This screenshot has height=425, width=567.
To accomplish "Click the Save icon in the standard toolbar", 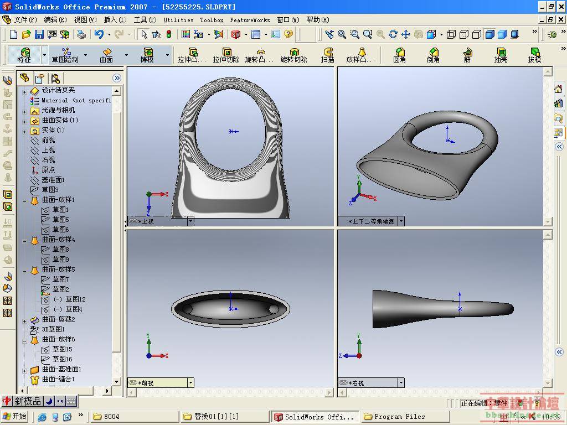I will 39,34.
